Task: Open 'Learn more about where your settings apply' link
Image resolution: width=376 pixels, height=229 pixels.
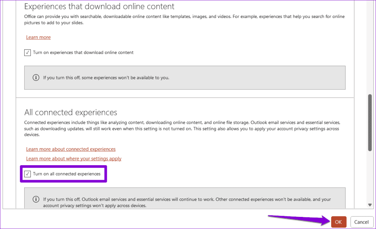Action: (73, 159)
